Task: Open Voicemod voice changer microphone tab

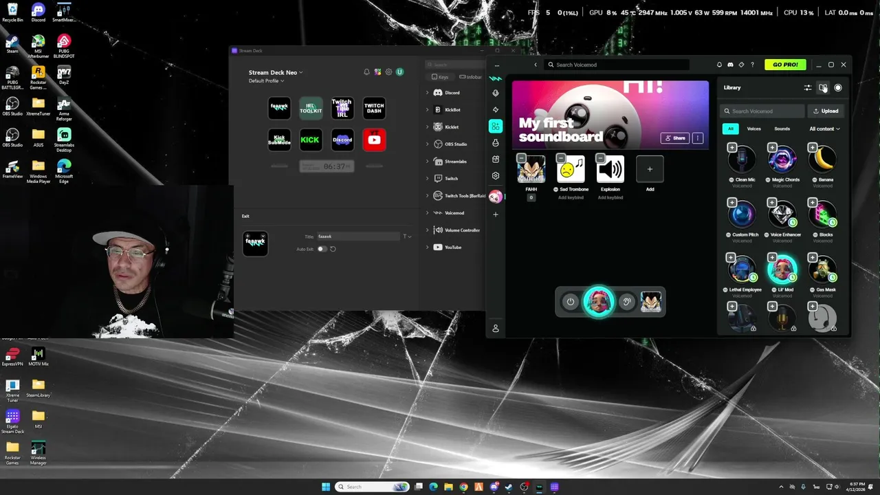Action: pyautogui.click(x=495, y=93)
